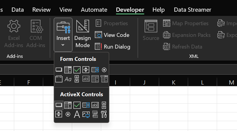Pick the ActiveX Image control icon
This screenshot has height=131, width=237.
(86, 114)
